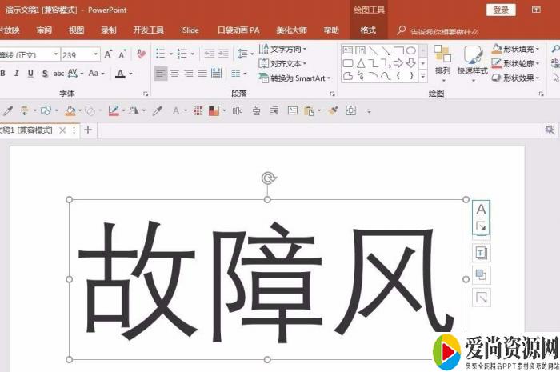Click the text box icon in quick toolbar
560x372 pixels.
pyautogui.click(x=293, y=110)
